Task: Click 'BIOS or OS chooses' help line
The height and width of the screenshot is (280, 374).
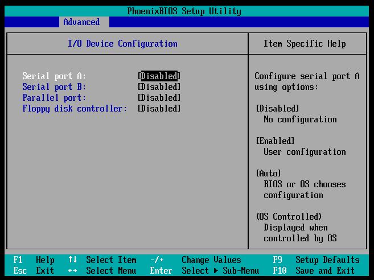Action: tap(305, 184)
